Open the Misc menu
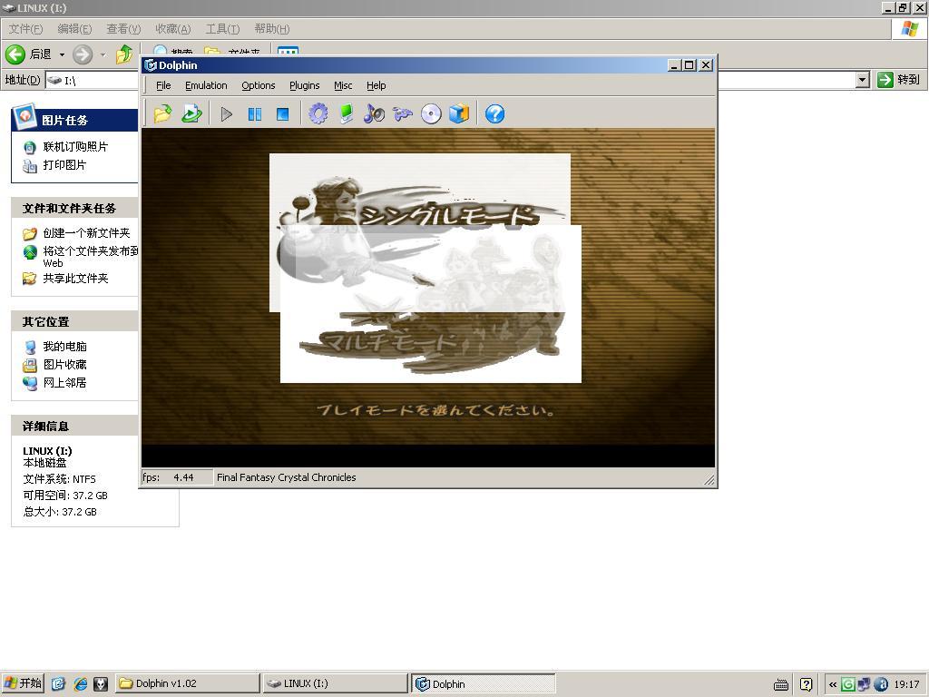The height and width of the screenshot is (697, 929). click(x=343, y=85)
